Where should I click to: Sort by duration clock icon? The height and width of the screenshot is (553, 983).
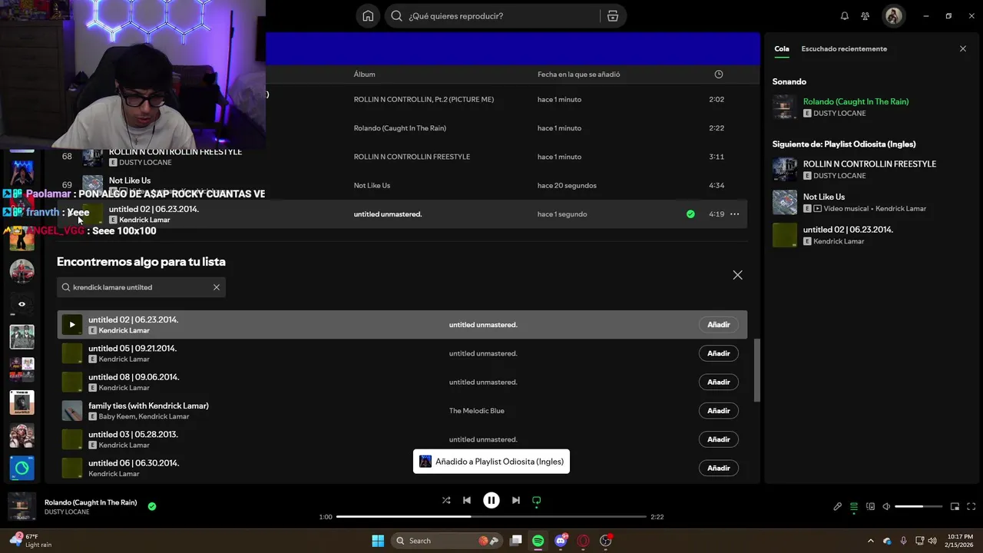click(x=719, y=75)
